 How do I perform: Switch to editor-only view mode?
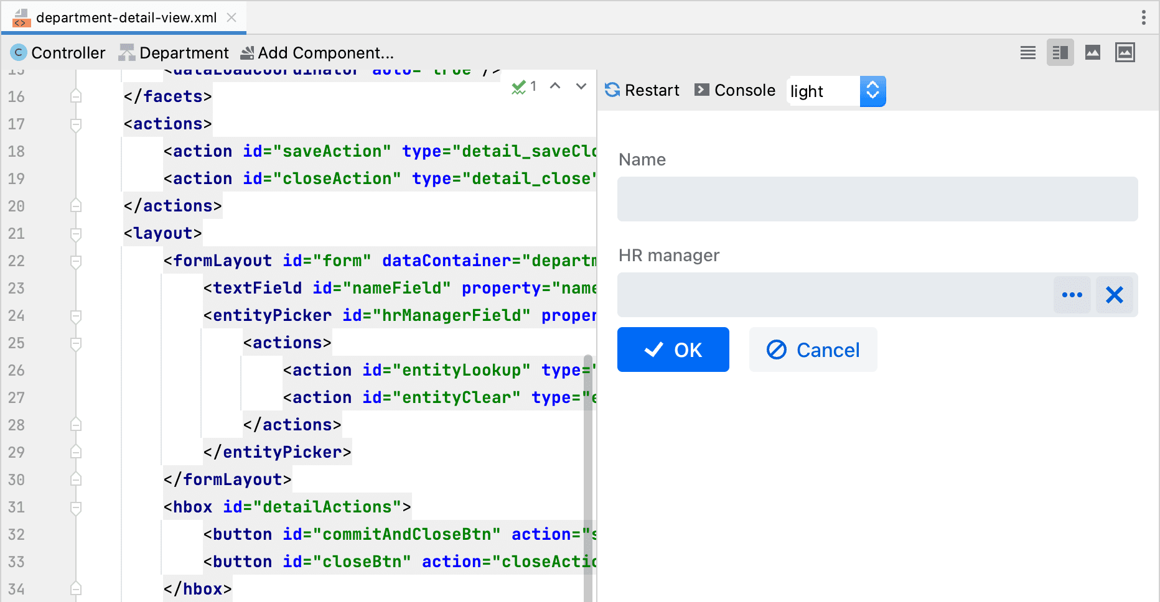click(1028, 53)
